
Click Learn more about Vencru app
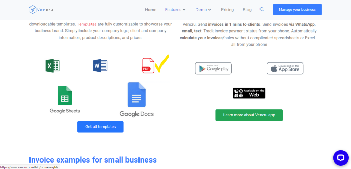(x=249, y=115)
